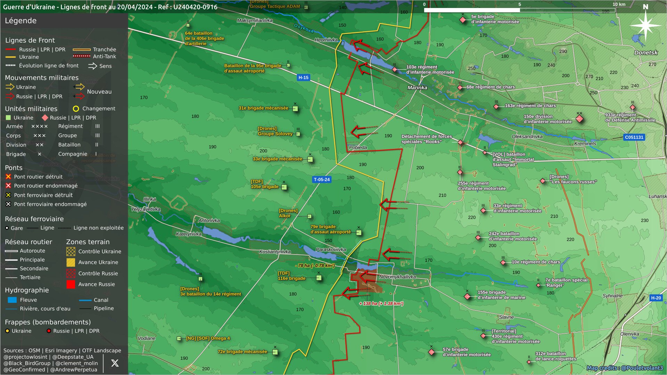Click the 'Mouvements militaires' legend heading
Screen dimensions: 667x375
pyautogui.click(x=42, y=78)
